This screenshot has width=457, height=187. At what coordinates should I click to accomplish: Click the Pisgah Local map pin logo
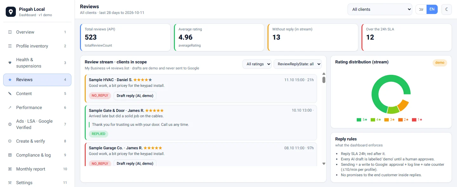tap(11, 12)
